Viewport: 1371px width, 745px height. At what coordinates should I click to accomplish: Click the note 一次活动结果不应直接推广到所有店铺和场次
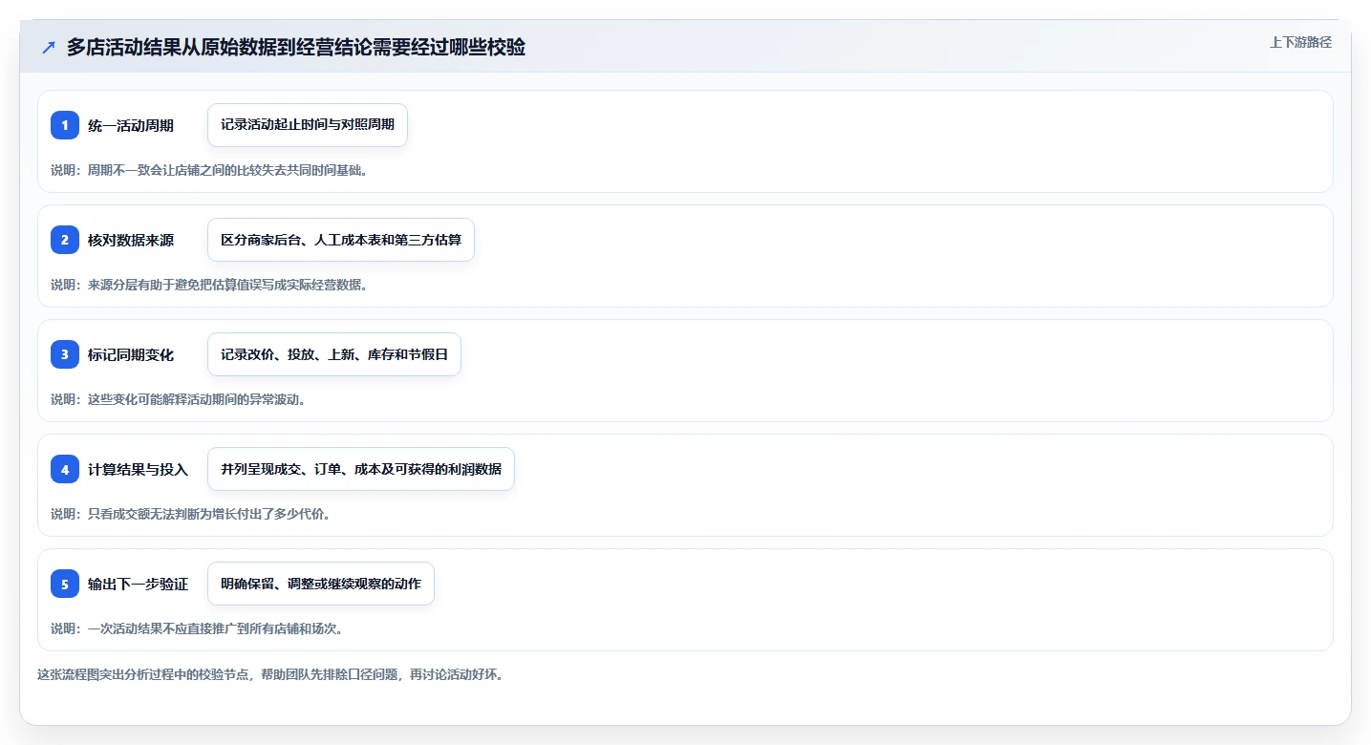click(x=197, y=628)
